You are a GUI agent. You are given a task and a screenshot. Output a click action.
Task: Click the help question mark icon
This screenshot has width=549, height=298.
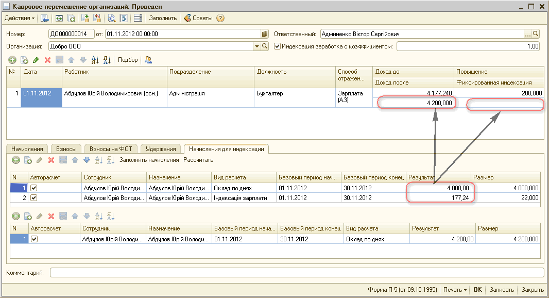[220, 18]
